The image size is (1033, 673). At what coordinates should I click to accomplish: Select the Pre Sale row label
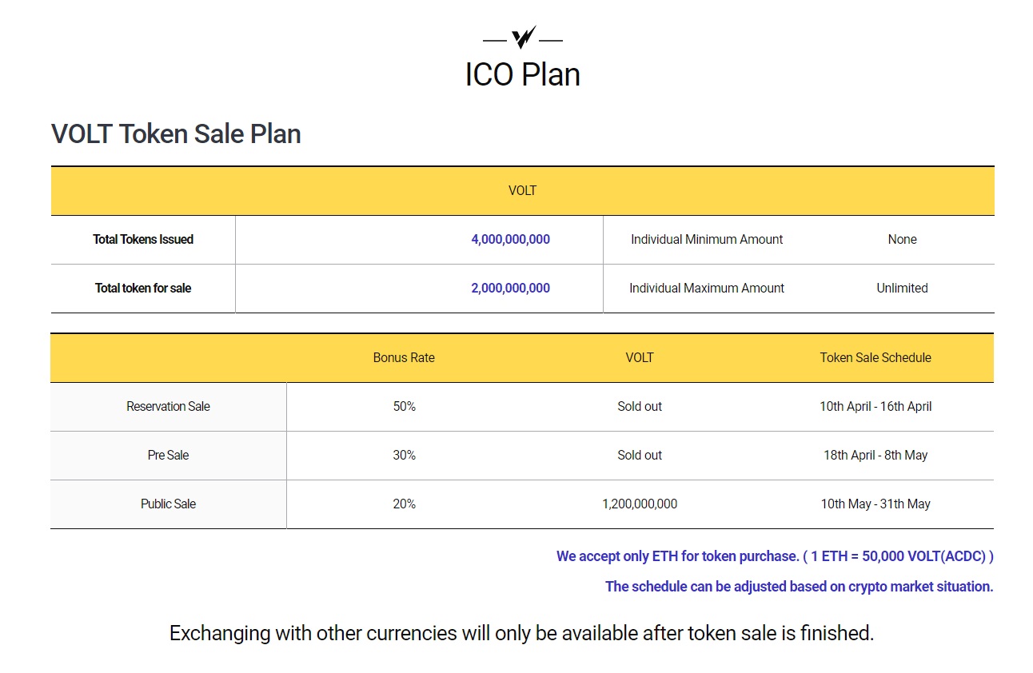(x=168, y=455)
